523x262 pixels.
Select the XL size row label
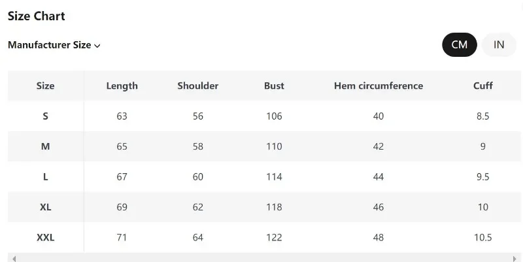pos(46,207)
